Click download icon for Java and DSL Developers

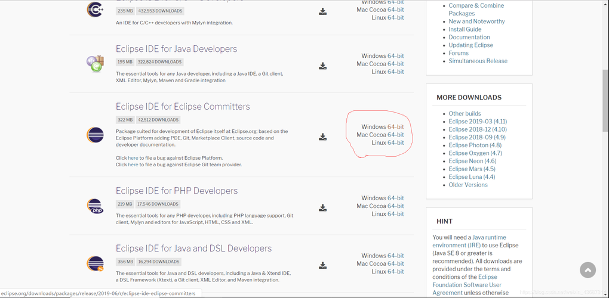tap(323, 265)
